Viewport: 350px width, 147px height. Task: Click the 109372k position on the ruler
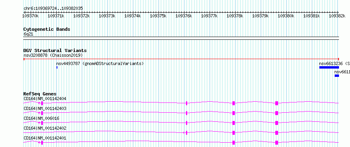click(81, 16)
